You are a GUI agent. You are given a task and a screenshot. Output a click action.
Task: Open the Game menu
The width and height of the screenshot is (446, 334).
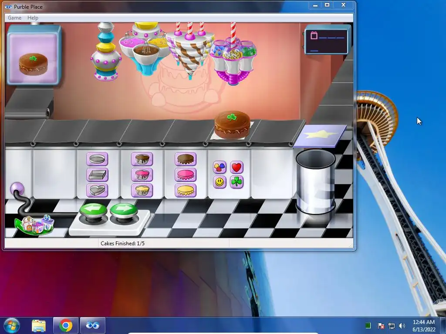(14, 17)
